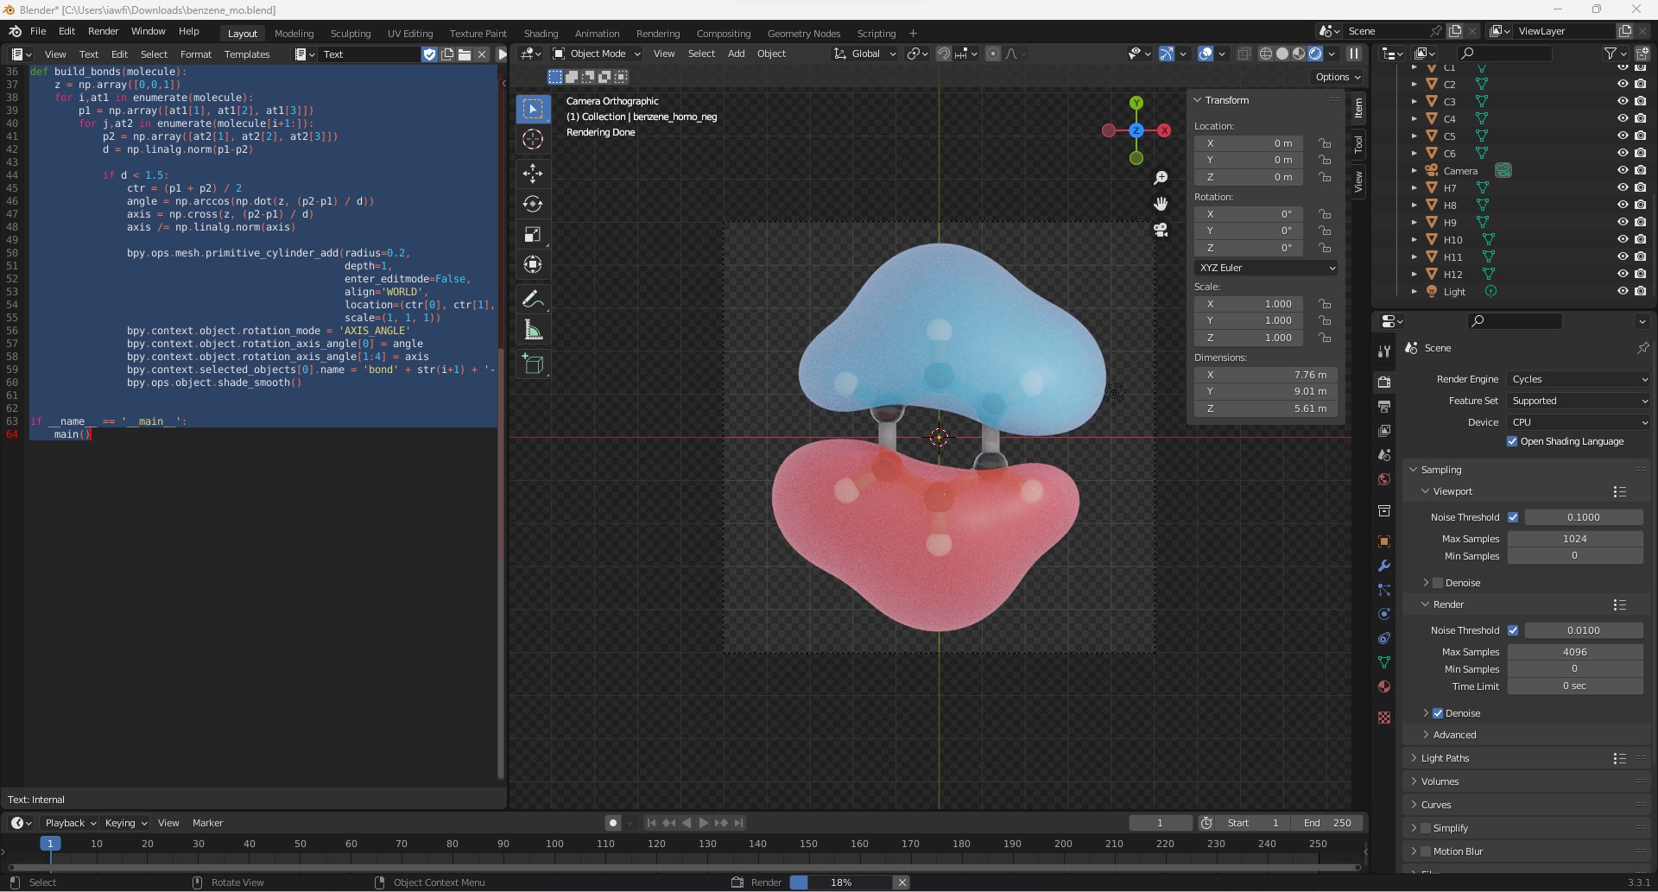Screen dimensions: 1658x892
Task: Open the Output properties tab
Action: pos(1384,406)
